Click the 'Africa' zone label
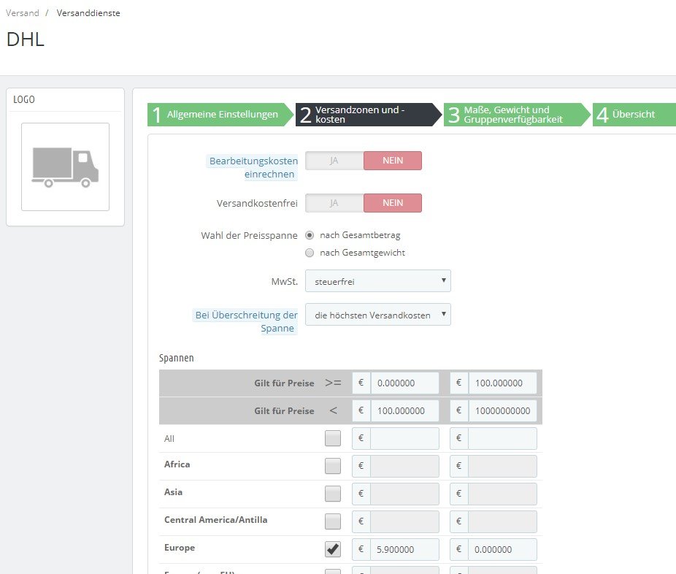 [x=177, y=464]
